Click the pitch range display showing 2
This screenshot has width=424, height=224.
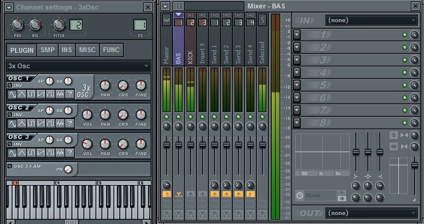pos(76,25)
